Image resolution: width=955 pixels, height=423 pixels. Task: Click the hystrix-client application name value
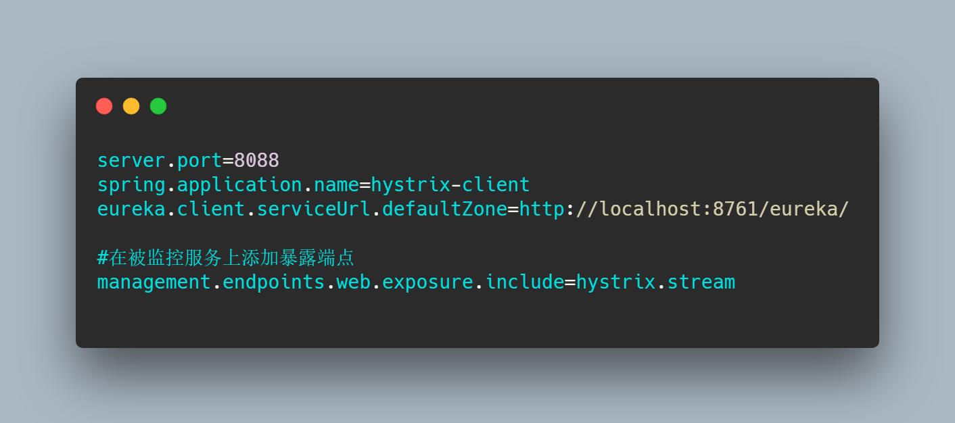450,185
